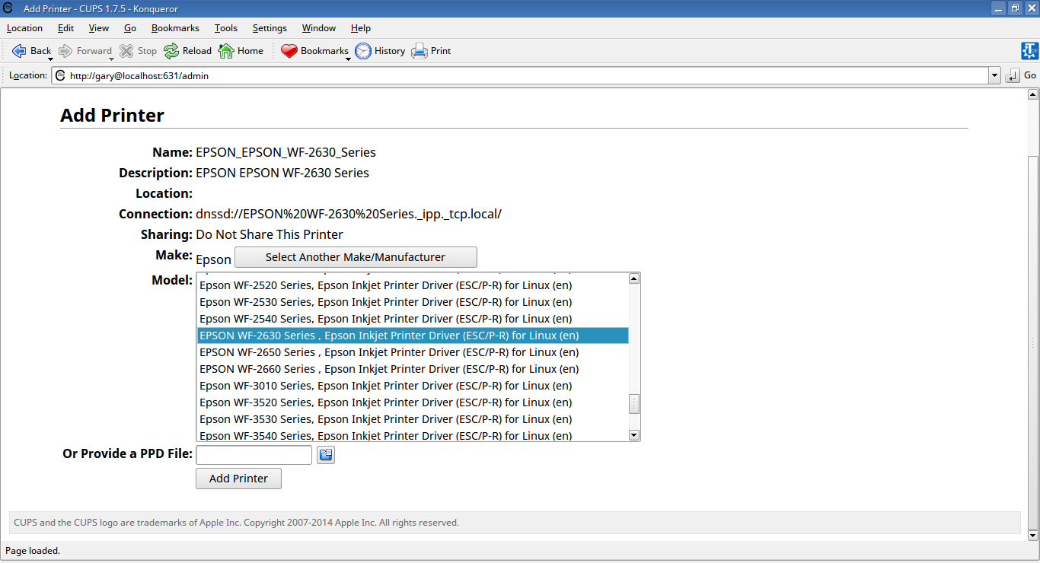Open the View menu

(99, 28)
